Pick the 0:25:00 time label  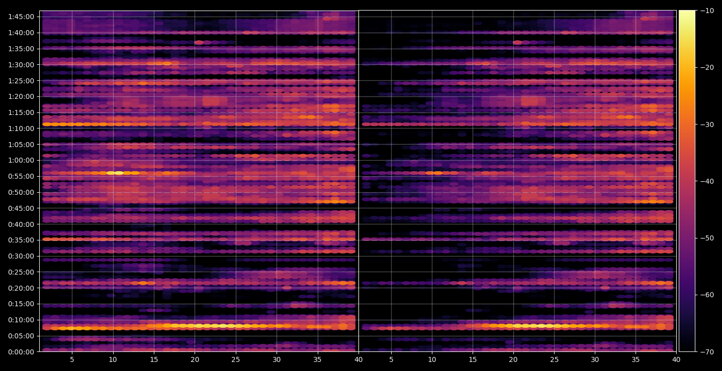tap(21, 272)
